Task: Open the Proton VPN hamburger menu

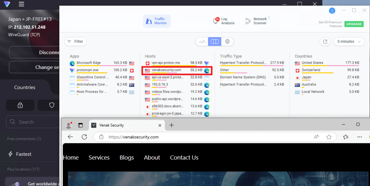Action: coord(22,4)
